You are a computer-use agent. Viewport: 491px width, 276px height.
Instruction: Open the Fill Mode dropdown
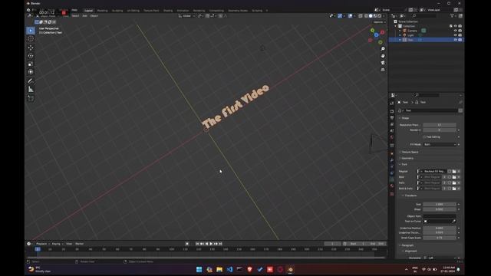(x=440, y=144)
